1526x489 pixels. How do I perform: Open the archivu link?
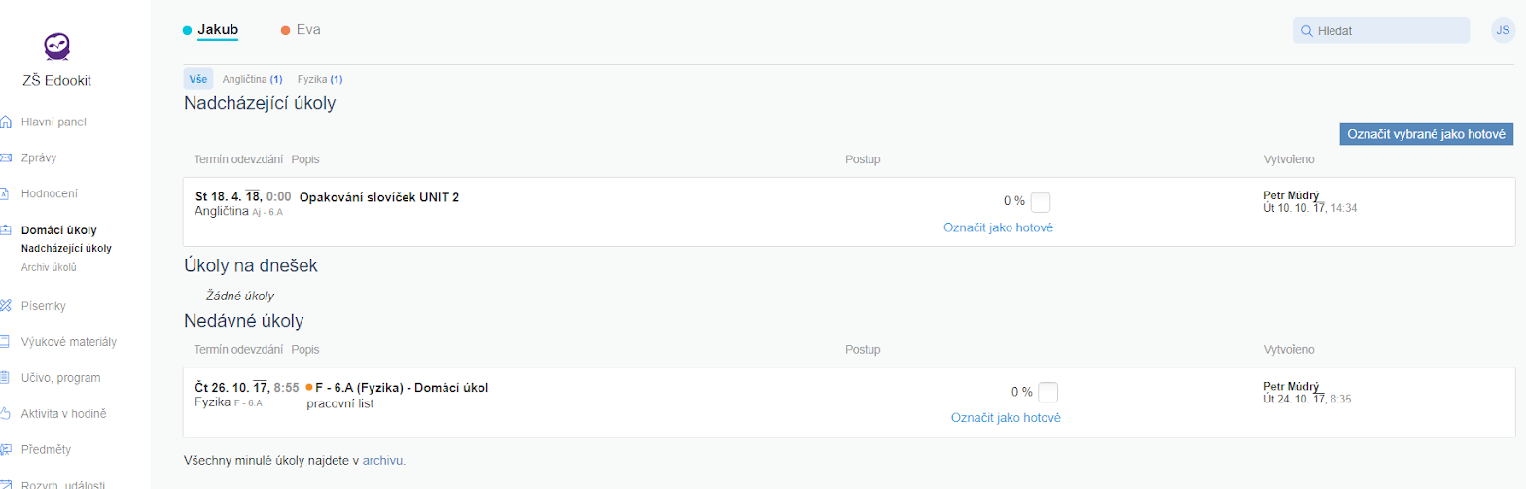point(383,461)
